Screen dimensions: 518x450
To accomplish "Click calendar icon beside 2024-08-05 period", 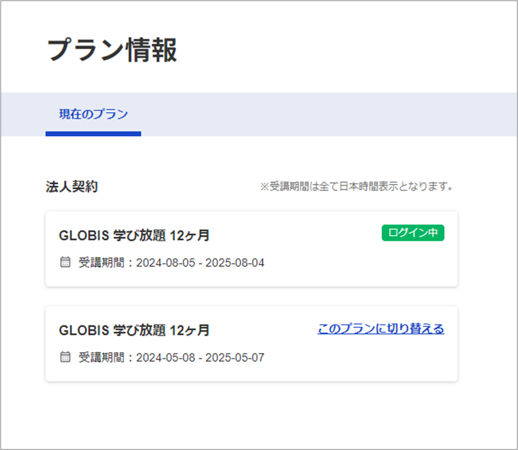I will [x=65, y=262].
